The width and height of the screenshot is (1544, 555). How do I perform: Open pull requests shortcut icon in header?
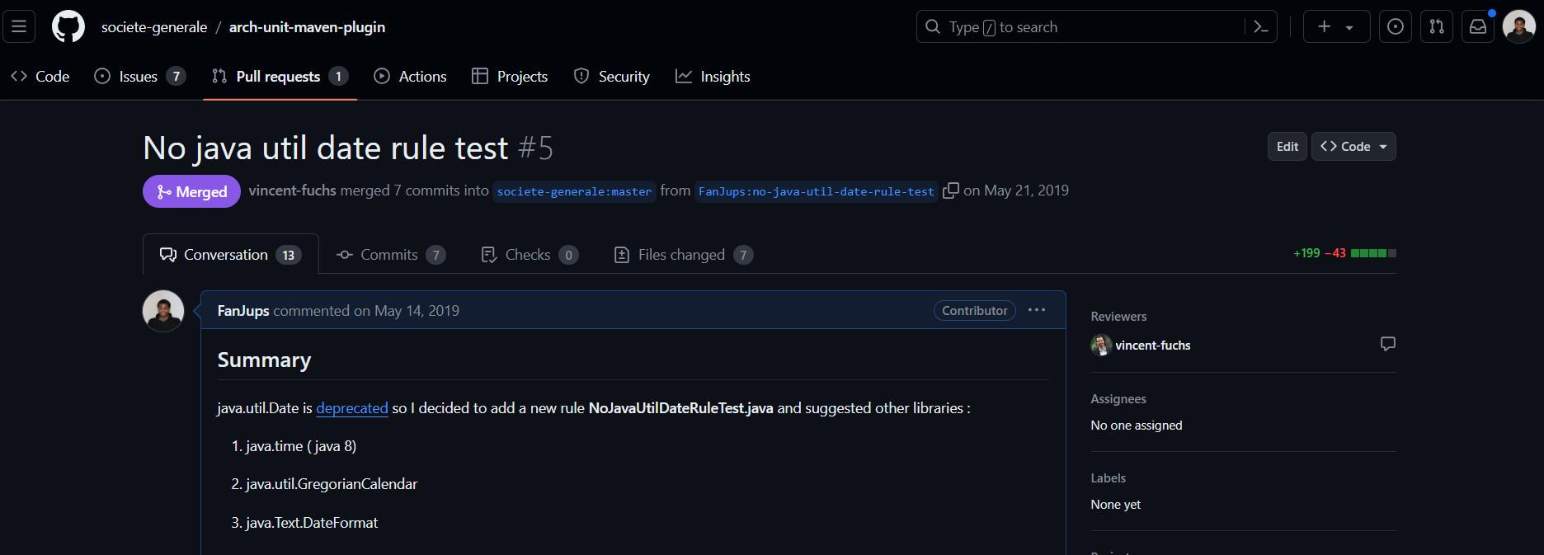[1436, 26]
